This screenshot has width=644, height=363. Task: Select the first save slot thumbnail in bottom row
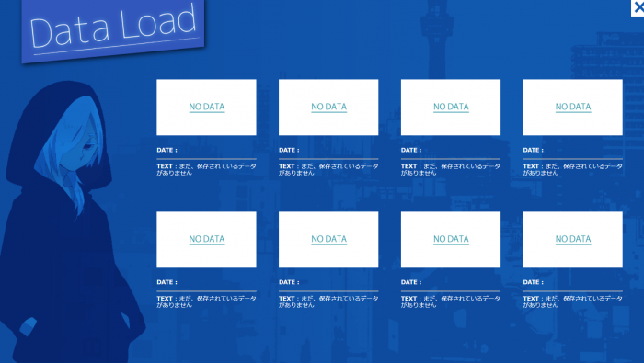pyautogui.click(x=206, y=240)
